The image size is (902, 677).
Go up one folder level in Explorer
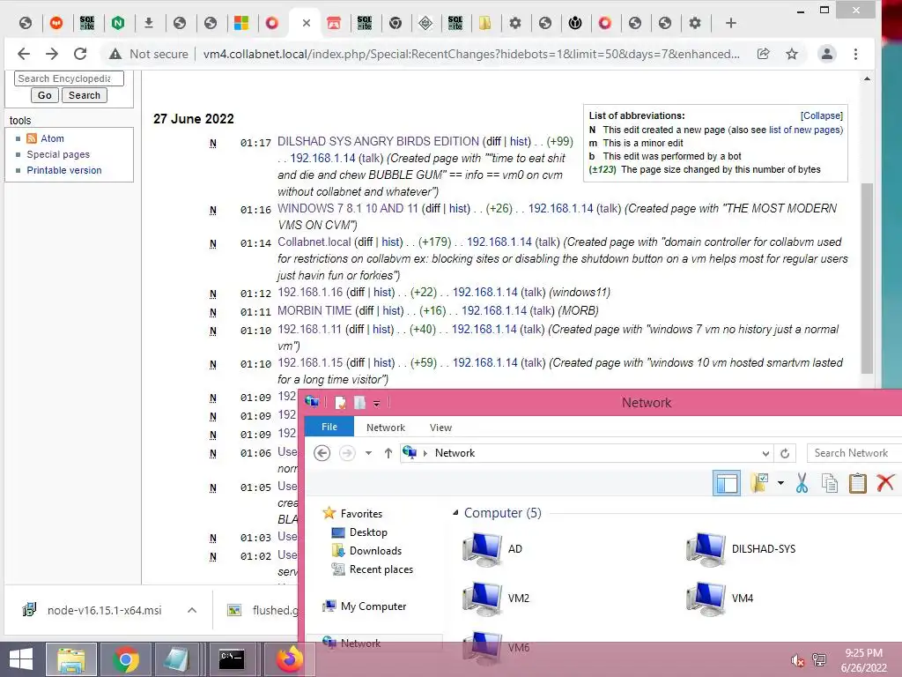(x=388, y=454)
